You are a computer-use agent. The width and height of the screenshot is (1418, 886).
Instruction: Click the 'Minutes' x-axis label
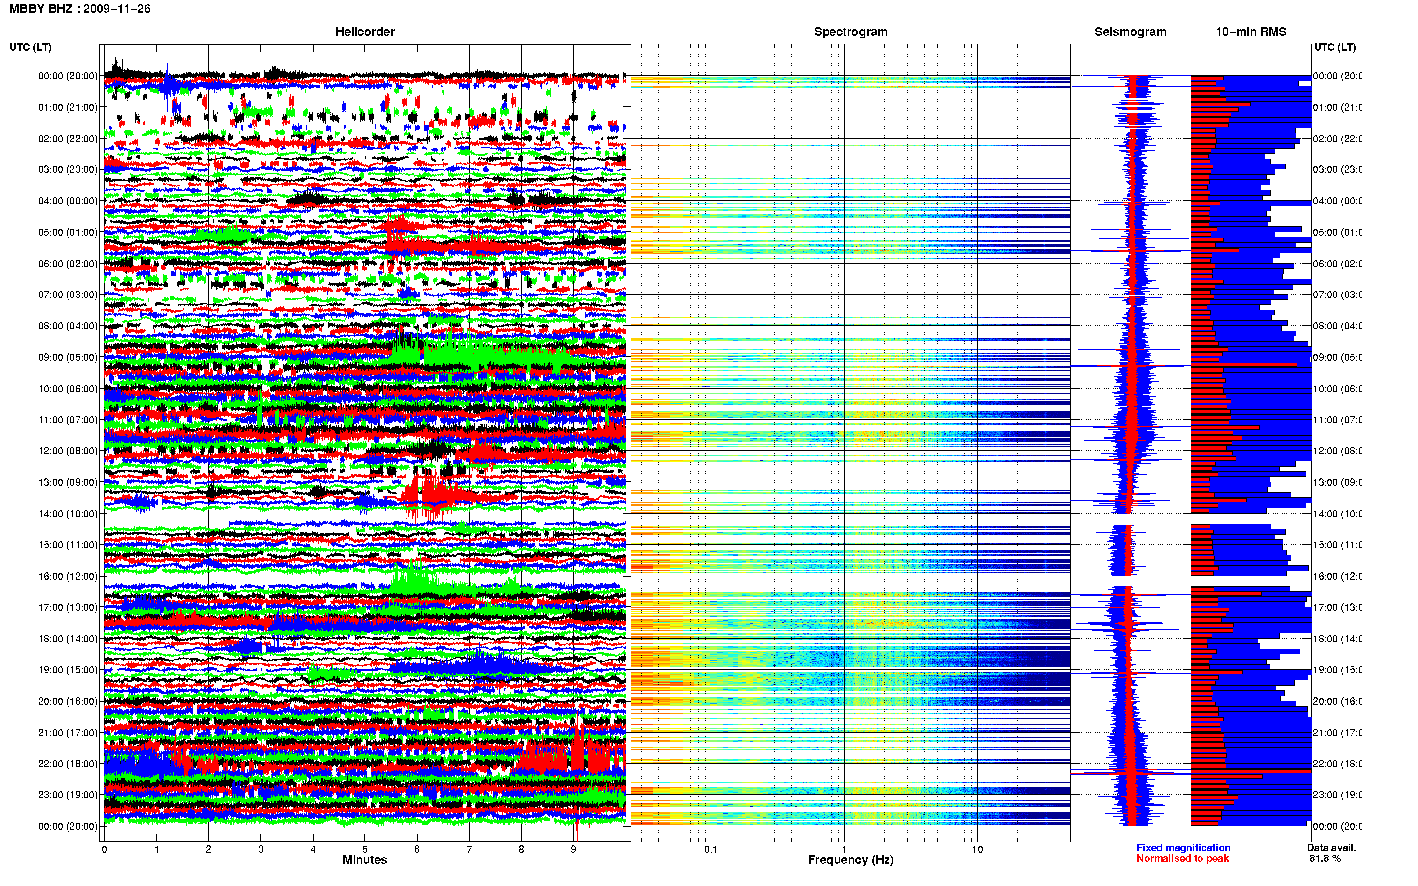[x=364, y=860]
